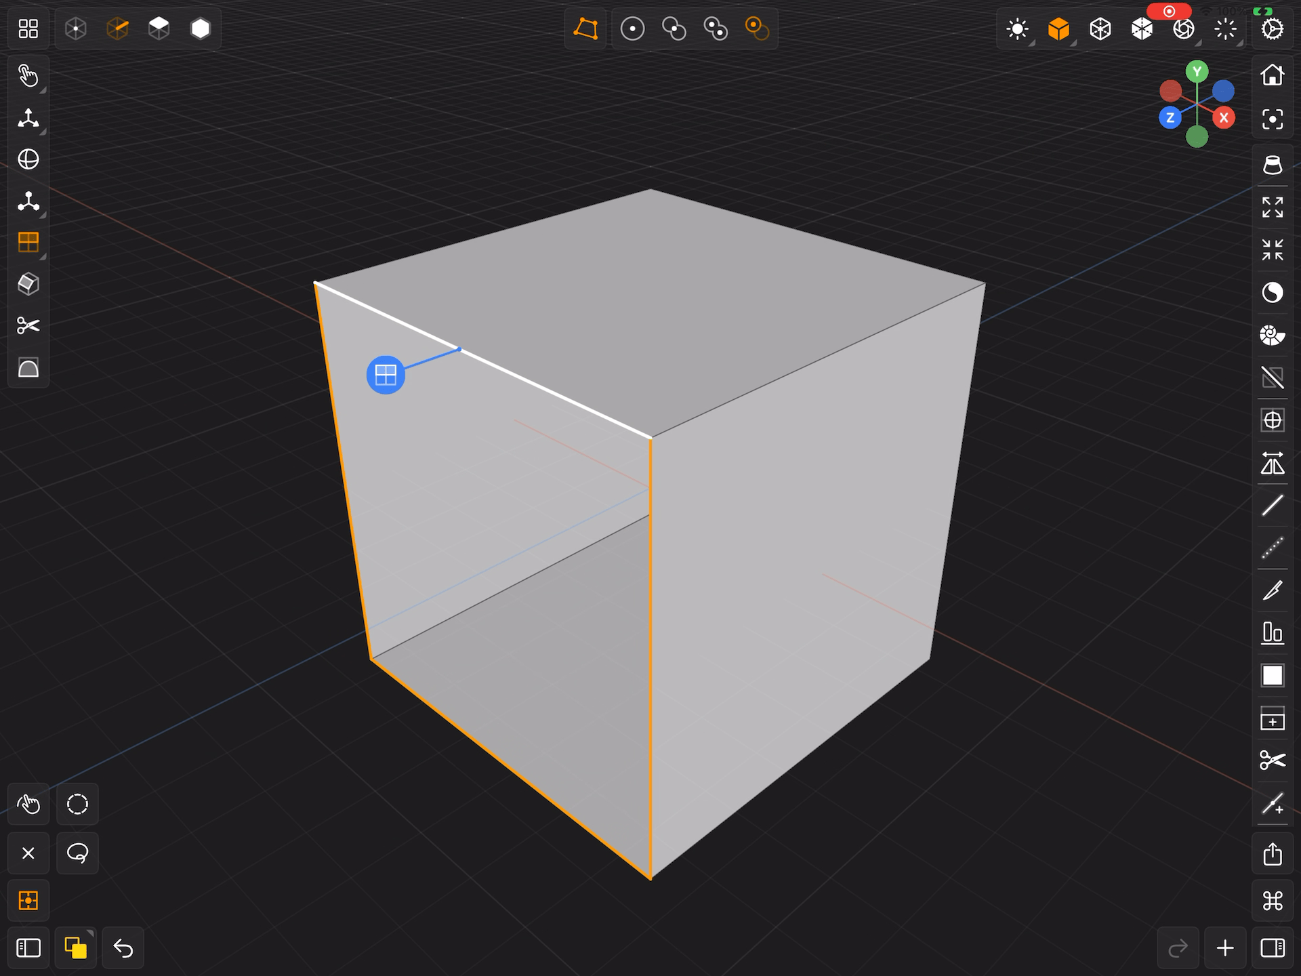This screenshot has width=1301, height=976.
Task: Open the yellow overlapping squares options
Action: coord(75,948)
